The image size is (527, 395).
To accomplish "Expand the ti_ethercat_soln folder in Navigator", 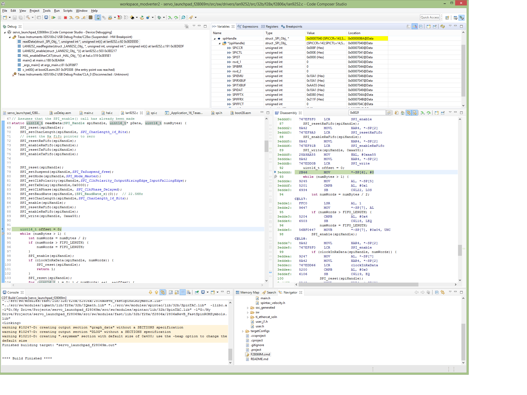I will point(248,317).
